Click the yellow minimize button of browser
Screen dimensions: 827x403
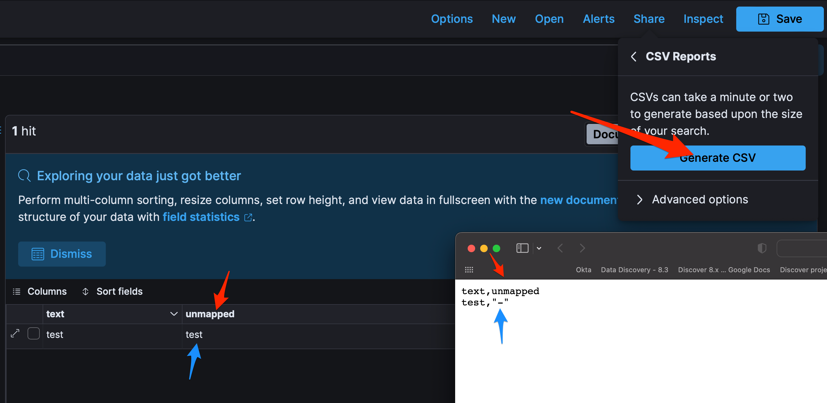point(484,248)
